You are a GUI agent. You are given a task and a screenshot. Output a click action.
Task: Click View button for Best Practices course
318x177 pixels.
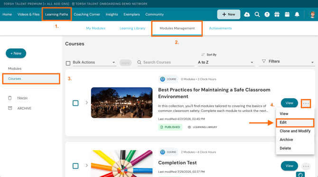point(290,103)
